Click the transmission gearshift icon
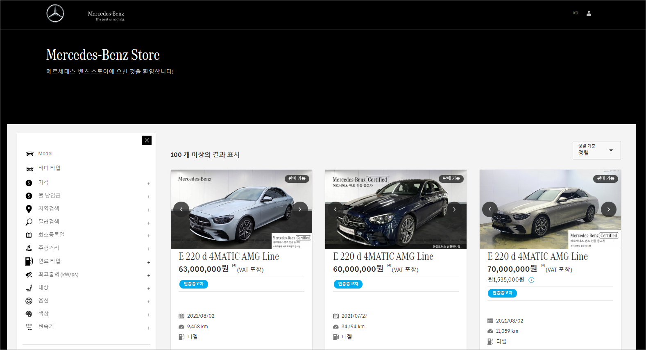This screenshot has height=350, width=646. [x=29, y=327]
